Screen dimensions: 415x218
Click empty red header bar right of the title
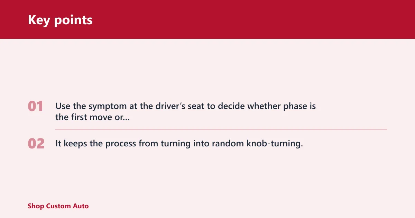(x=252, y=19)
